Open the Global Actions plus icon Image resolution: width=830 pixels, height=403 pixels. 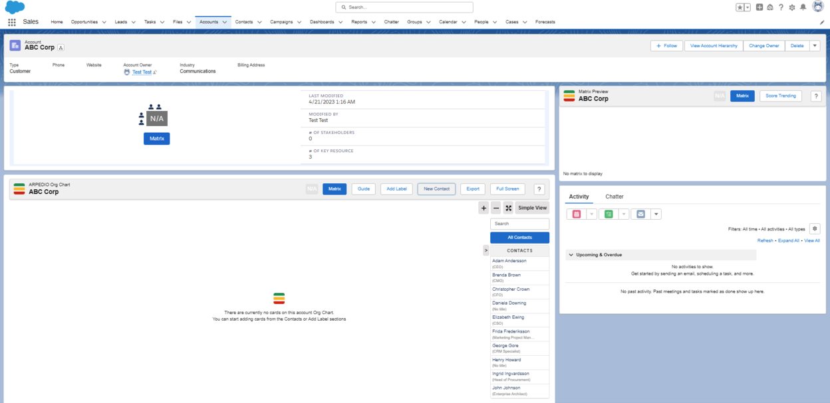pyautogui.click(x=760, y=7)
